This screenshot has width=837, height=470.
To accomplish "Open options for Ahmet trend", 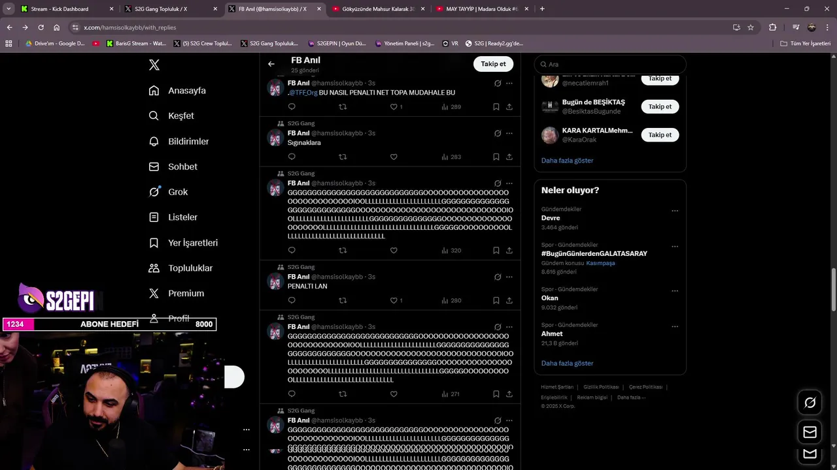I will 675,326.
